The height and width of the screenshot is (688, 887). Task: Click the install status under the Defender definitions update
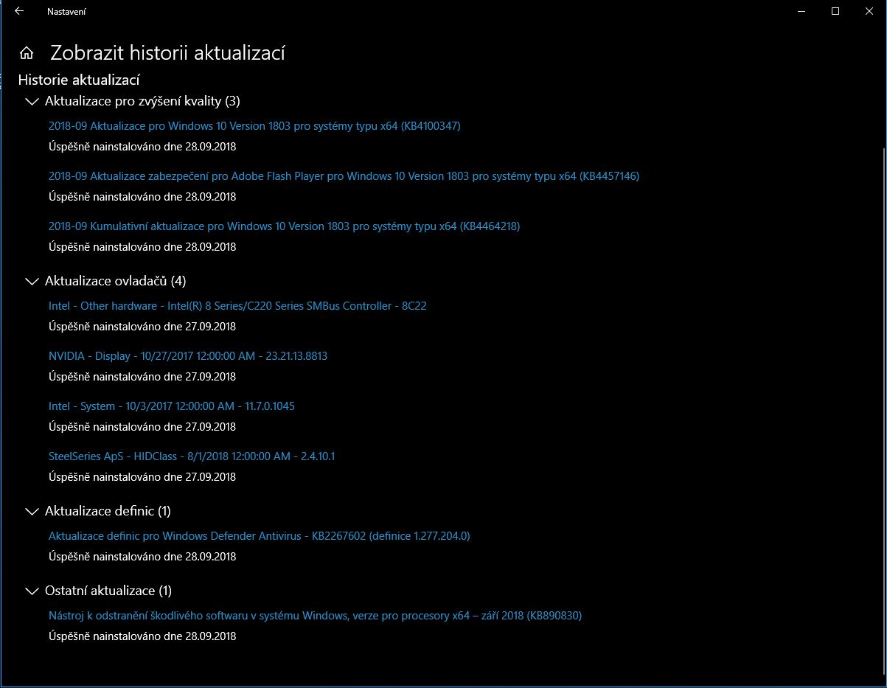pos(142,557)
